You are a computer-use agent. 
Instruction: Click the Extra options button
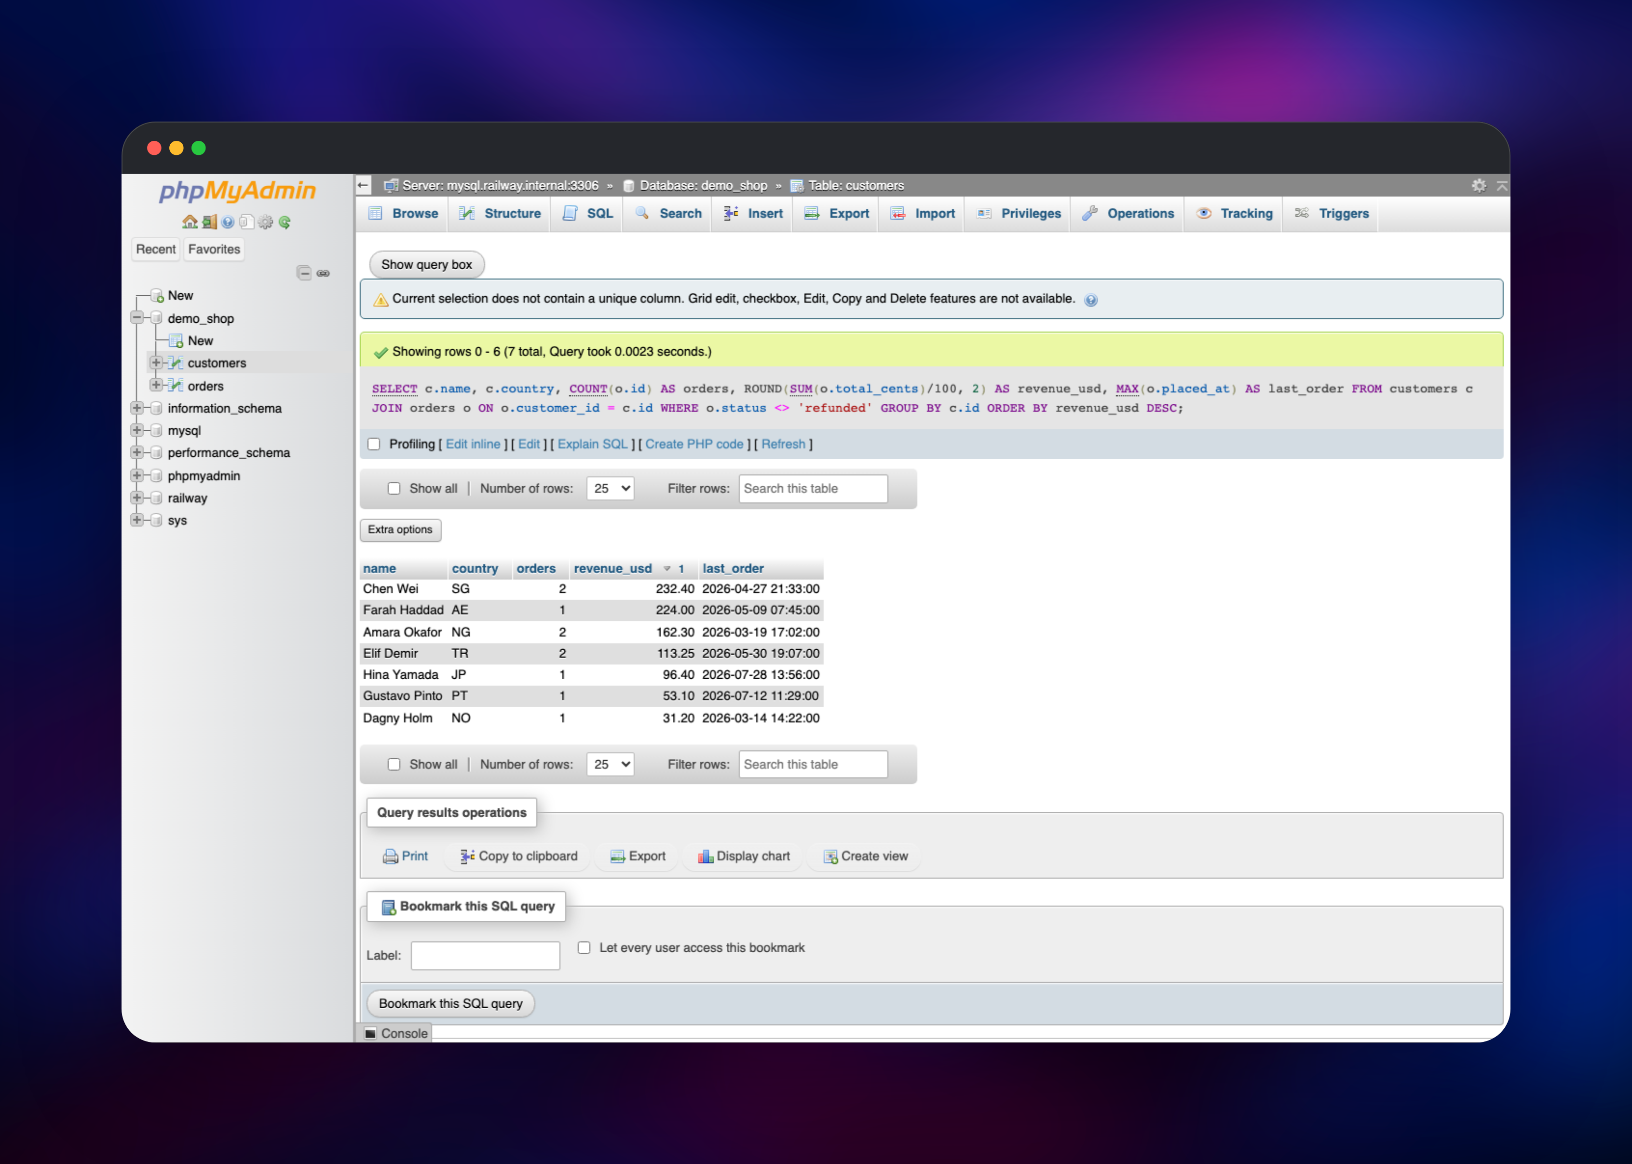[400, 530]
